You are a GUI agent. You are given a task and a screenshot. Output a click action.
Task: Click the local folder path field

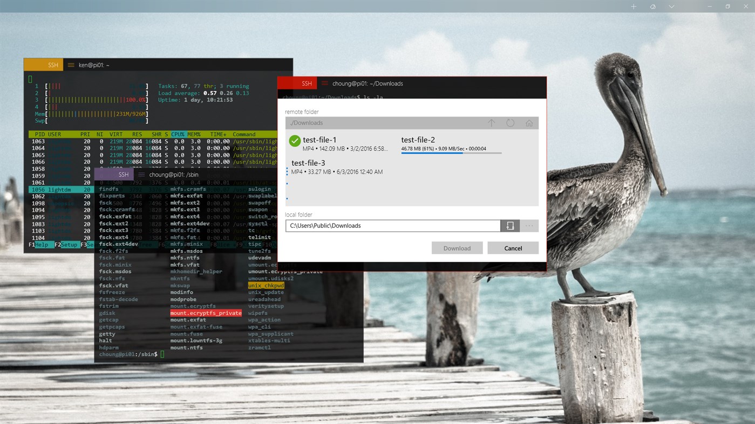tap(393, 226)
